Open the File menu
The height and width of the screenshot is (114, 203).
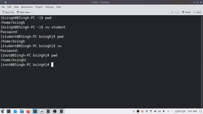pos(3,7)
